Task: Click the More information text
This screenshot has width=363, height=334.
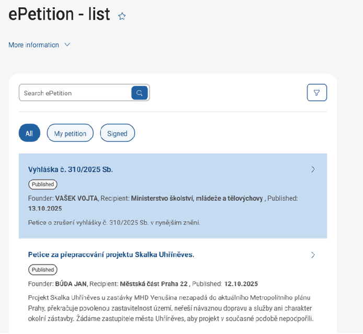Action: point(33,45)
